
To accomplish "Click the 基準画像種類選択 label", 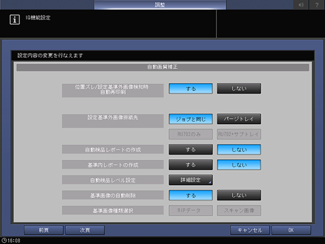I will [113, 211].
